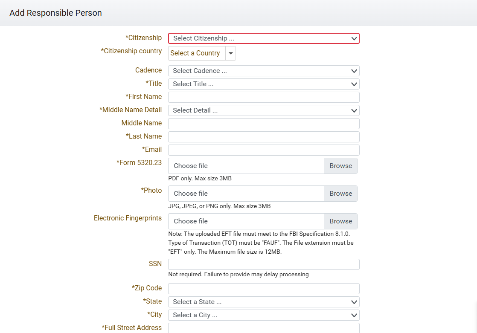Click into the Last Name field
This screenshot has height=333, width=477.
coord(264,137)
